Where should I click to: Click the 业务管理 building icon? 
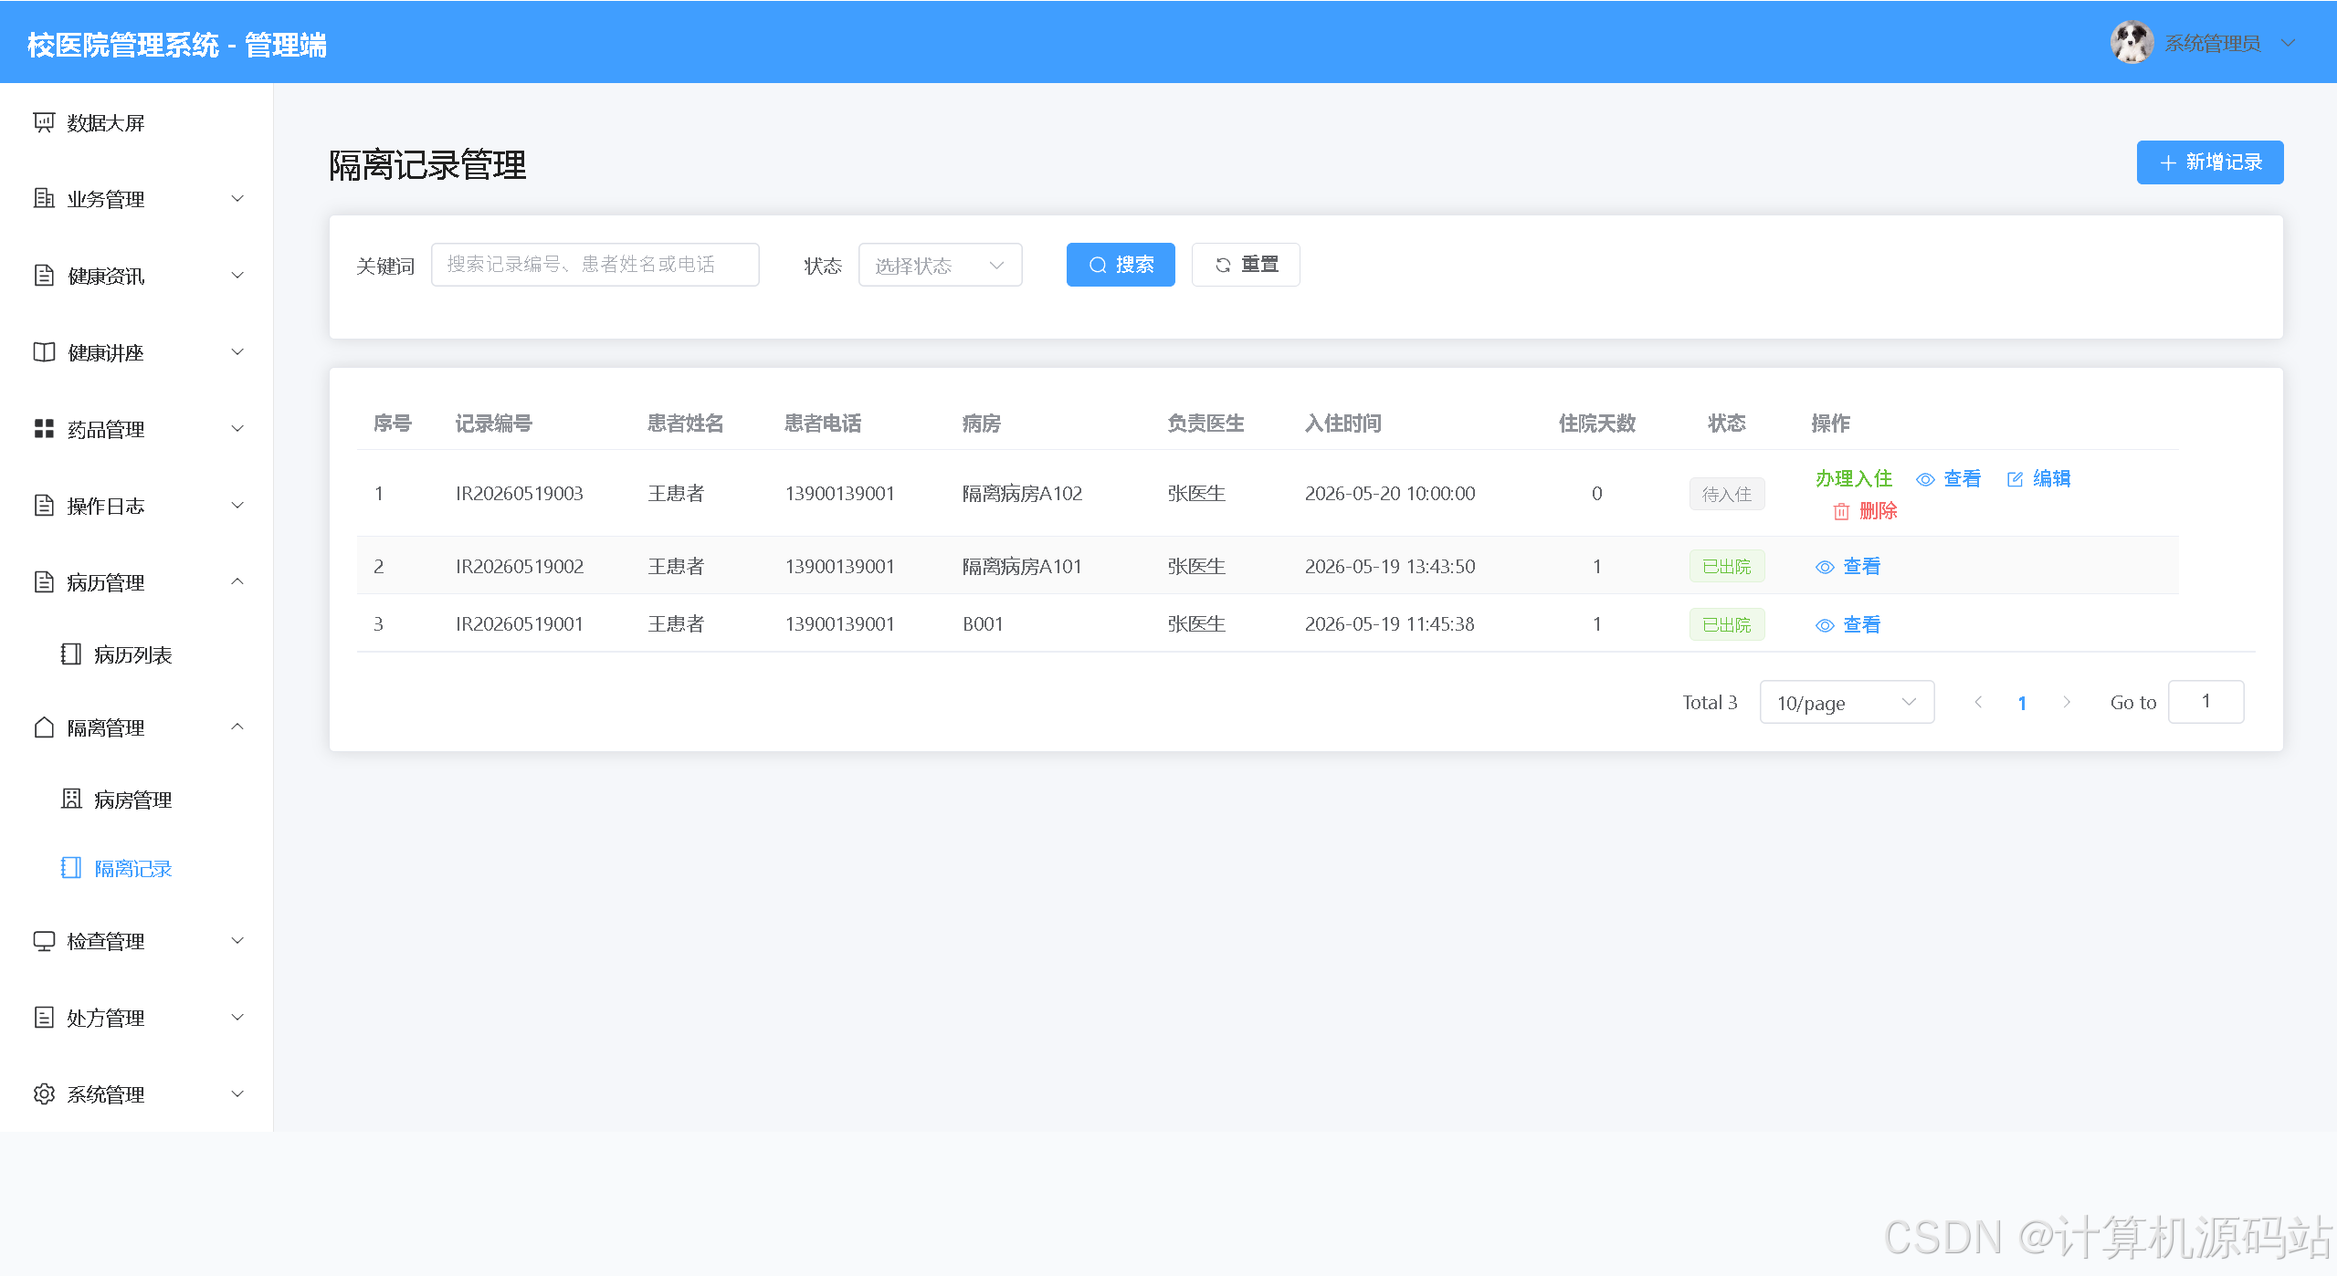(x=44, y=198)
